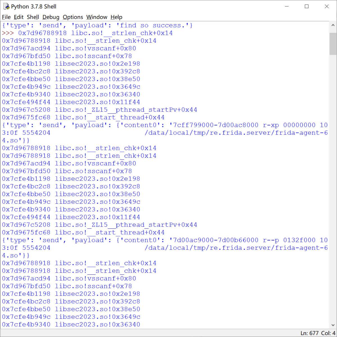
Task: Click the first 'libc.so!sscanf+0x78' line
Action: point(67,56)
